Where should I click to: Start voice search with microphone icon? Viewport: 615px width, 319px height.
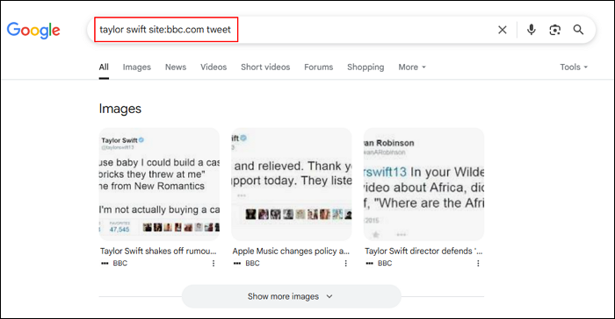(x=531, y=30)
